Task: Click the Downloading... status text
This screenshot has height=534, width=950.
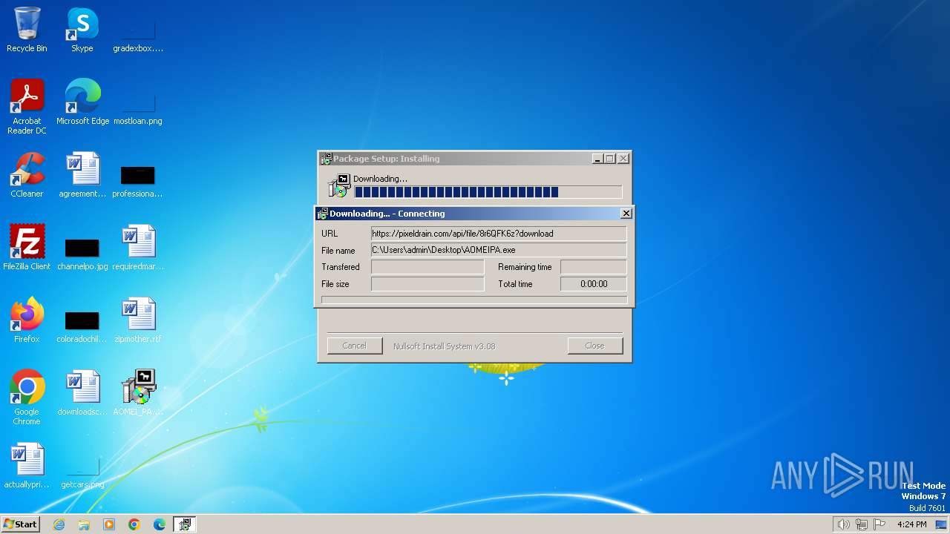Action: point(380,179)
